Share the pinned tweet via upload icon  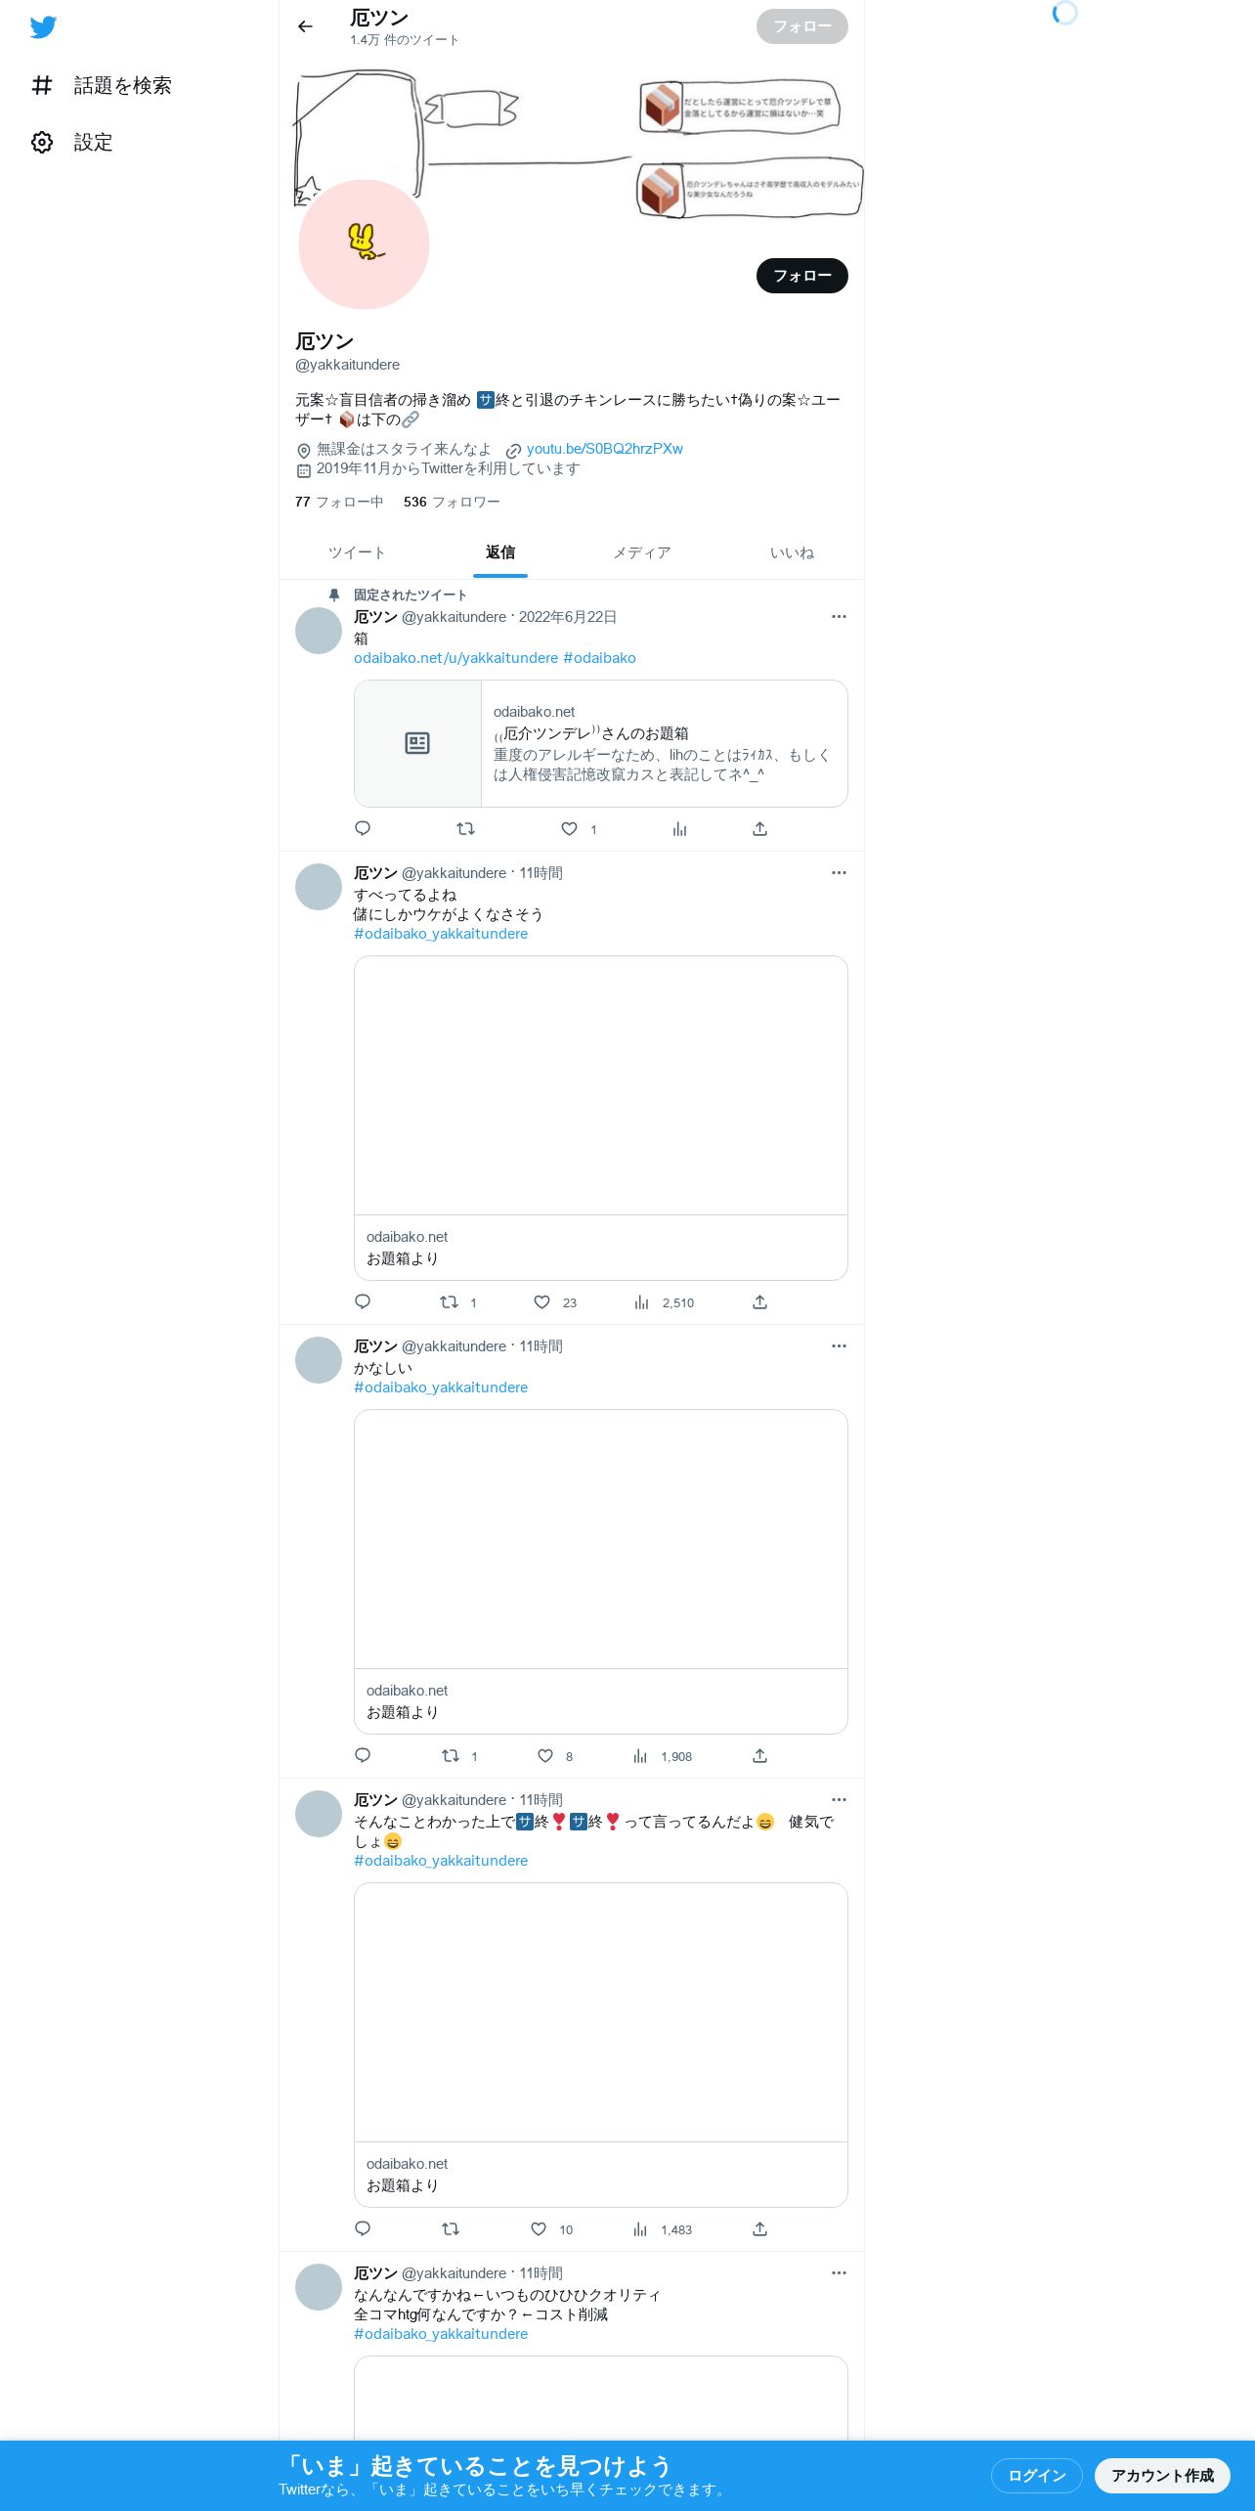759,829
